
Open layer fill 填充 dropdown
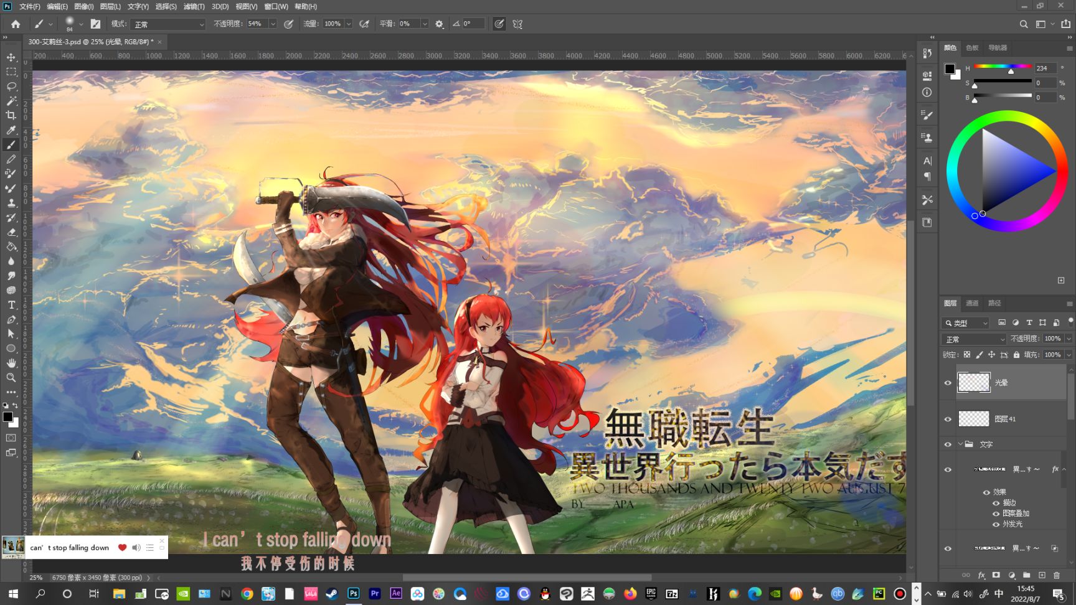(1069, 355)
